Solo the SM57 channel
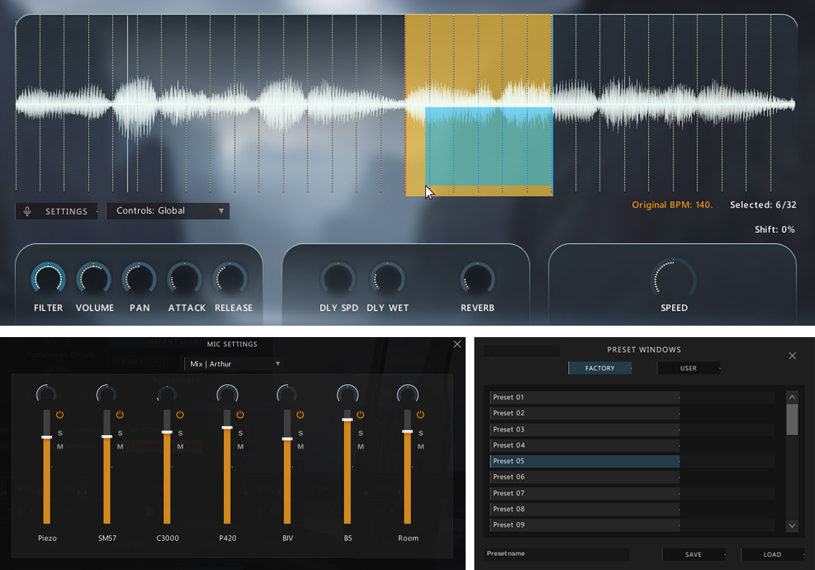 coord(120,433)
